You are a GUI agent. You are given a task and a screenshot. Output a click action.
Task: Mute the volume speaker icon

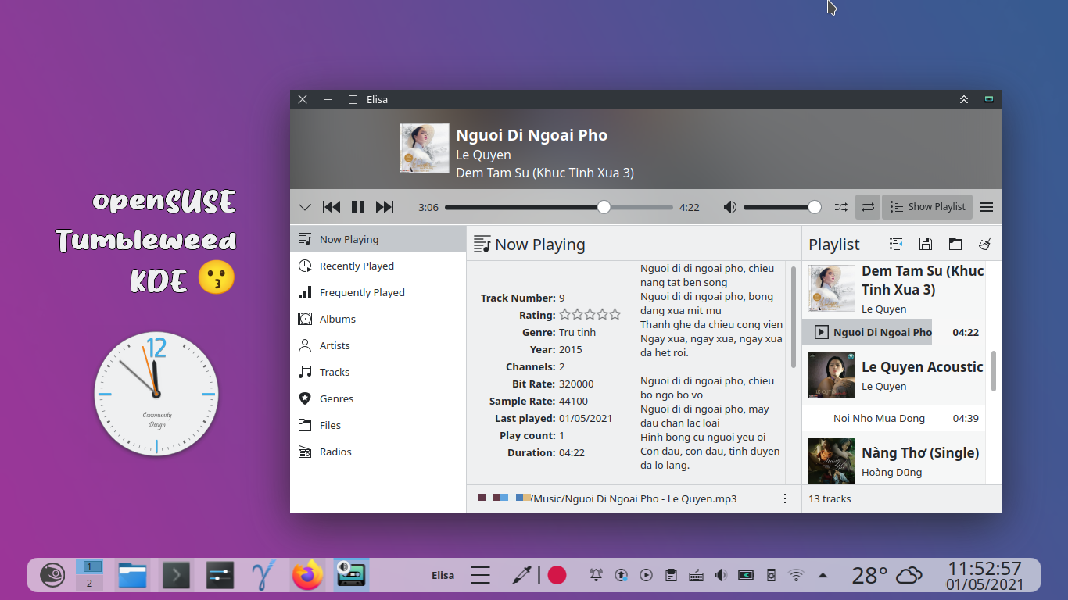729,207
